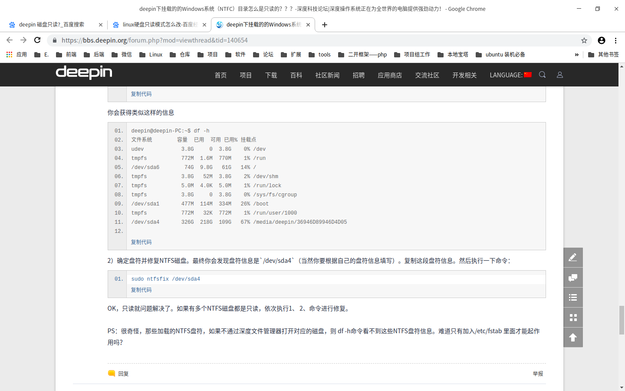625x391 pixels.
Task: Open 百科 in the site navigation
Action: coord(296,75)
